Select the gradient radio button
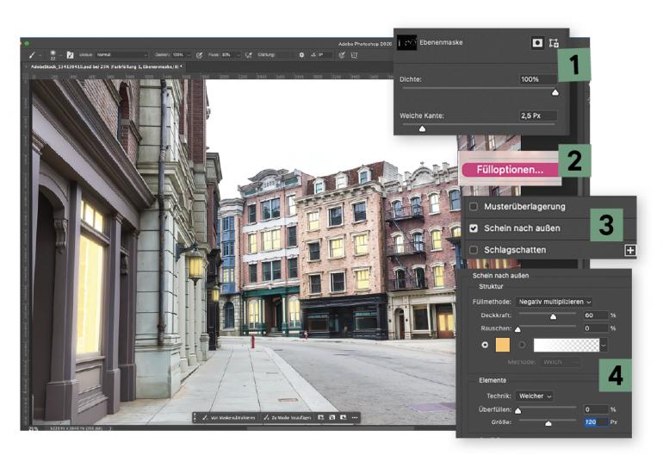 tap(522, 345)
